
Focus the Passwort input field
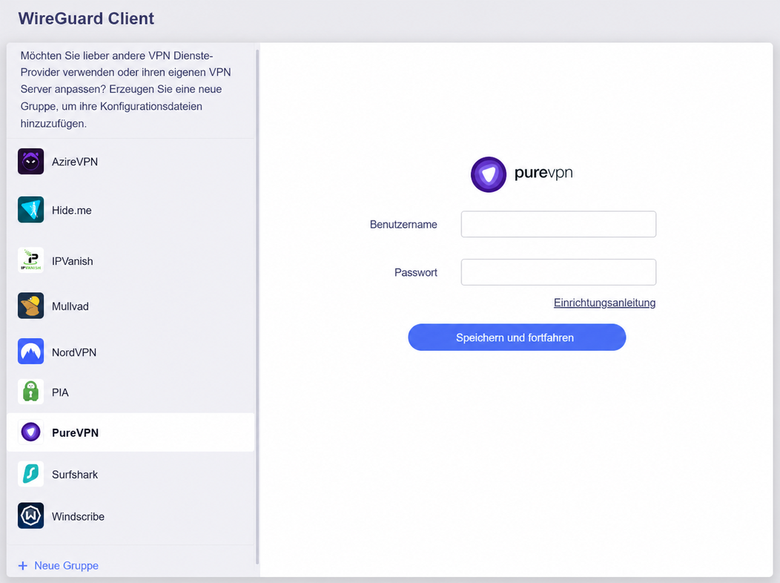[x=558, y=272]
